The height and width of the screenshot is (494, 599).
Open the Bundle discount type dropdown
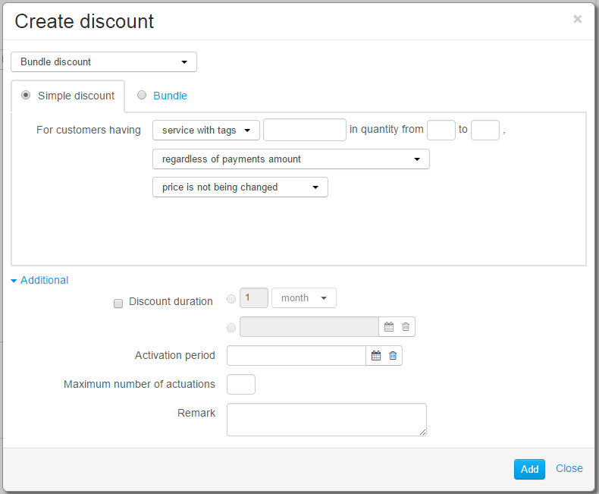[104, 62]
